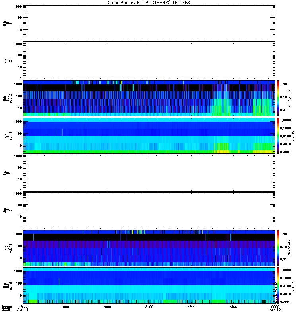Click the '0000' time axis label
The width and height of the screenshot is (298, 318).
[275, 306]
